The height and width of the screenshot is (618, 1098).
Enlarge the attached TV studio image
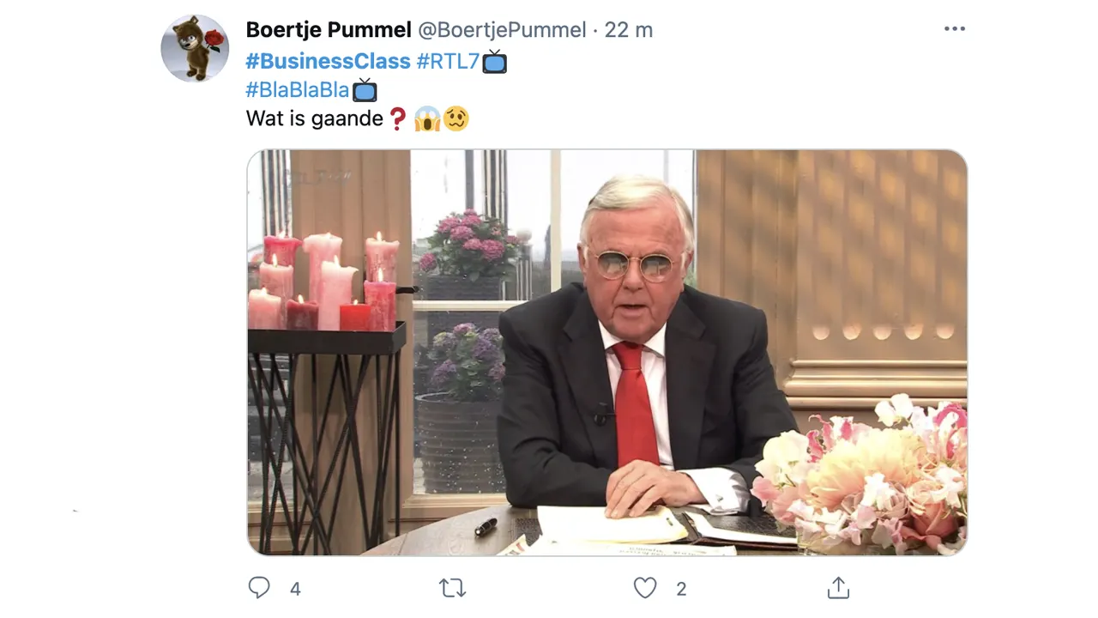click(607, 353)
